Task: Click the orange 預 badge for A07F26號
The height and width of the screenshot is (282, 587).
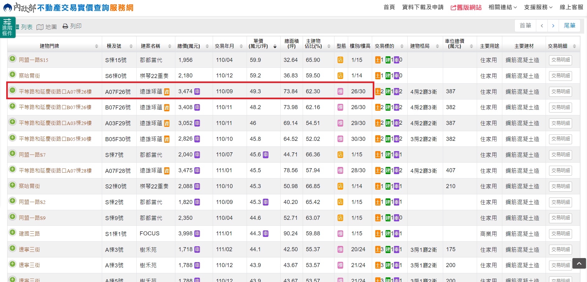Action: 167,92
